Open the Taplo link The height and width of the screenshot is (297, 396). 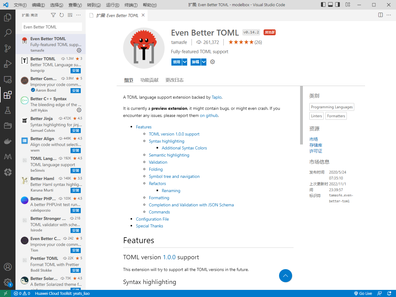[217, 97]
